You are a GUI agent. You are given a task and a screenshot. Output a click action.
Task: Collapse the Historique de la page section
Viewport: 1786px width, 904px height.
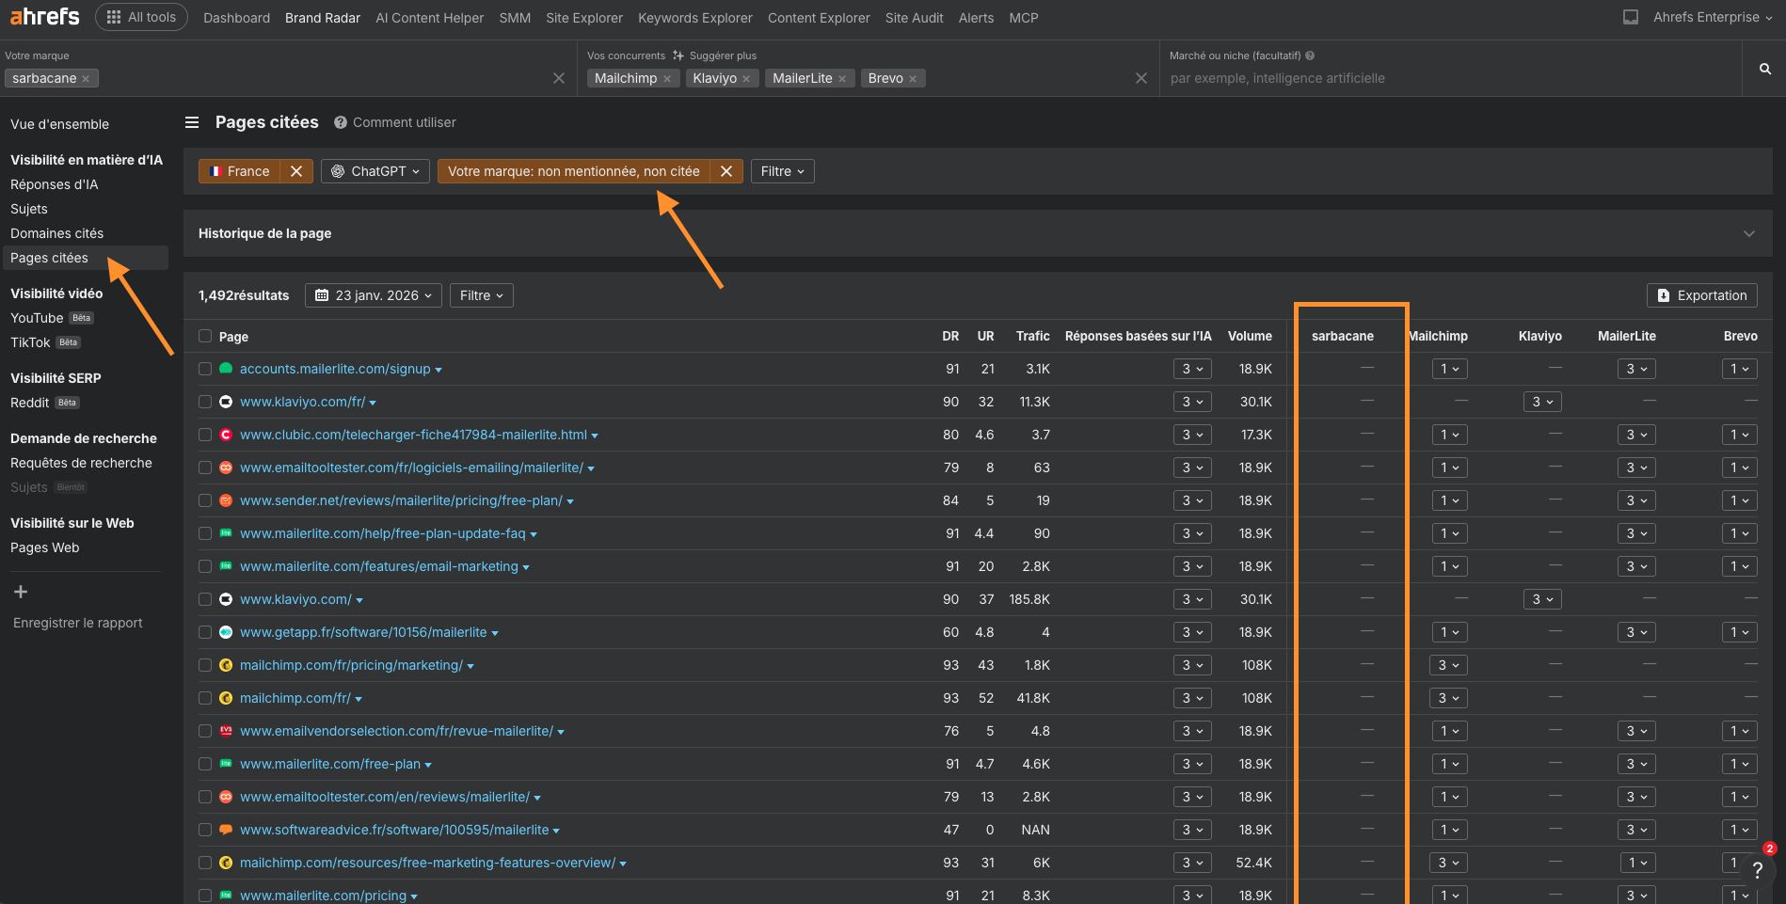pyautogui.click(x=1747, y=232)
